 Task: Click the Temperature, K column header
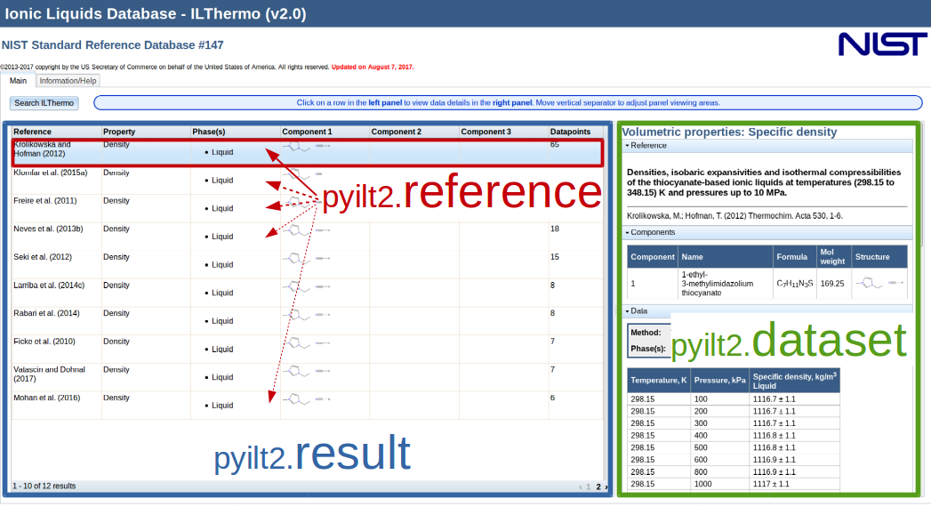659,381
